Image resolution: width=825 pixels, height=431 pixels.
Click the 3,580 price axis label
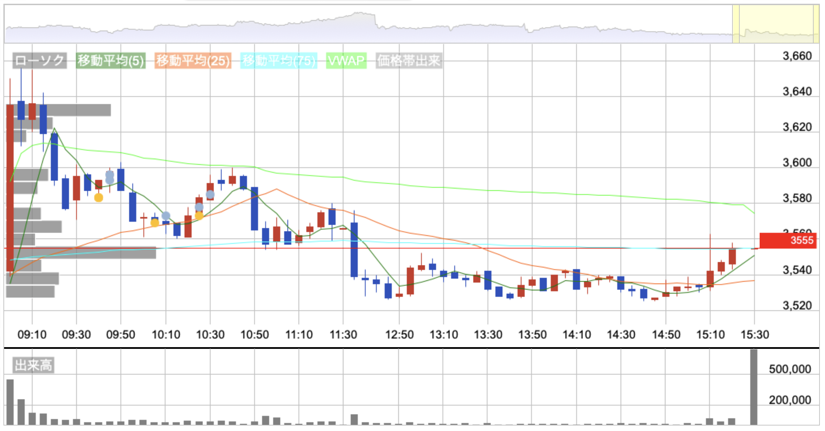[797, 198]
